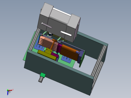Select the magenta block beside the yellow bar
Image resolution: width=131 pixels, height=98 pixels.
(55, 55)
